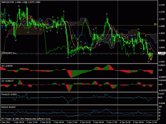166x124 pixels.
Task: Select the GBPUSD,M30 chart title text
Action: click(x=8, y=2)
